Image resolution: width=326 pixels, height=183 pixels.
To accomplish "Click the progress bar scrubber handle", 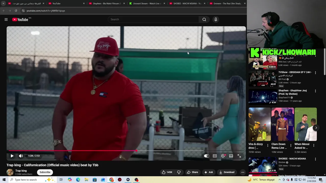I will point(136,151).
